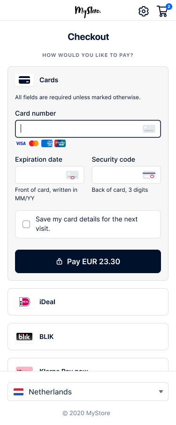Open the shopping cart with 2 items
Screen dimensions: 176x425
coord(163,11)
